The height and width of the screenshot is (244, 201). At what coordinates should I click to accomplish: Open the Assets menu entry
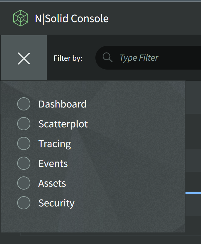tap(52, 183)
